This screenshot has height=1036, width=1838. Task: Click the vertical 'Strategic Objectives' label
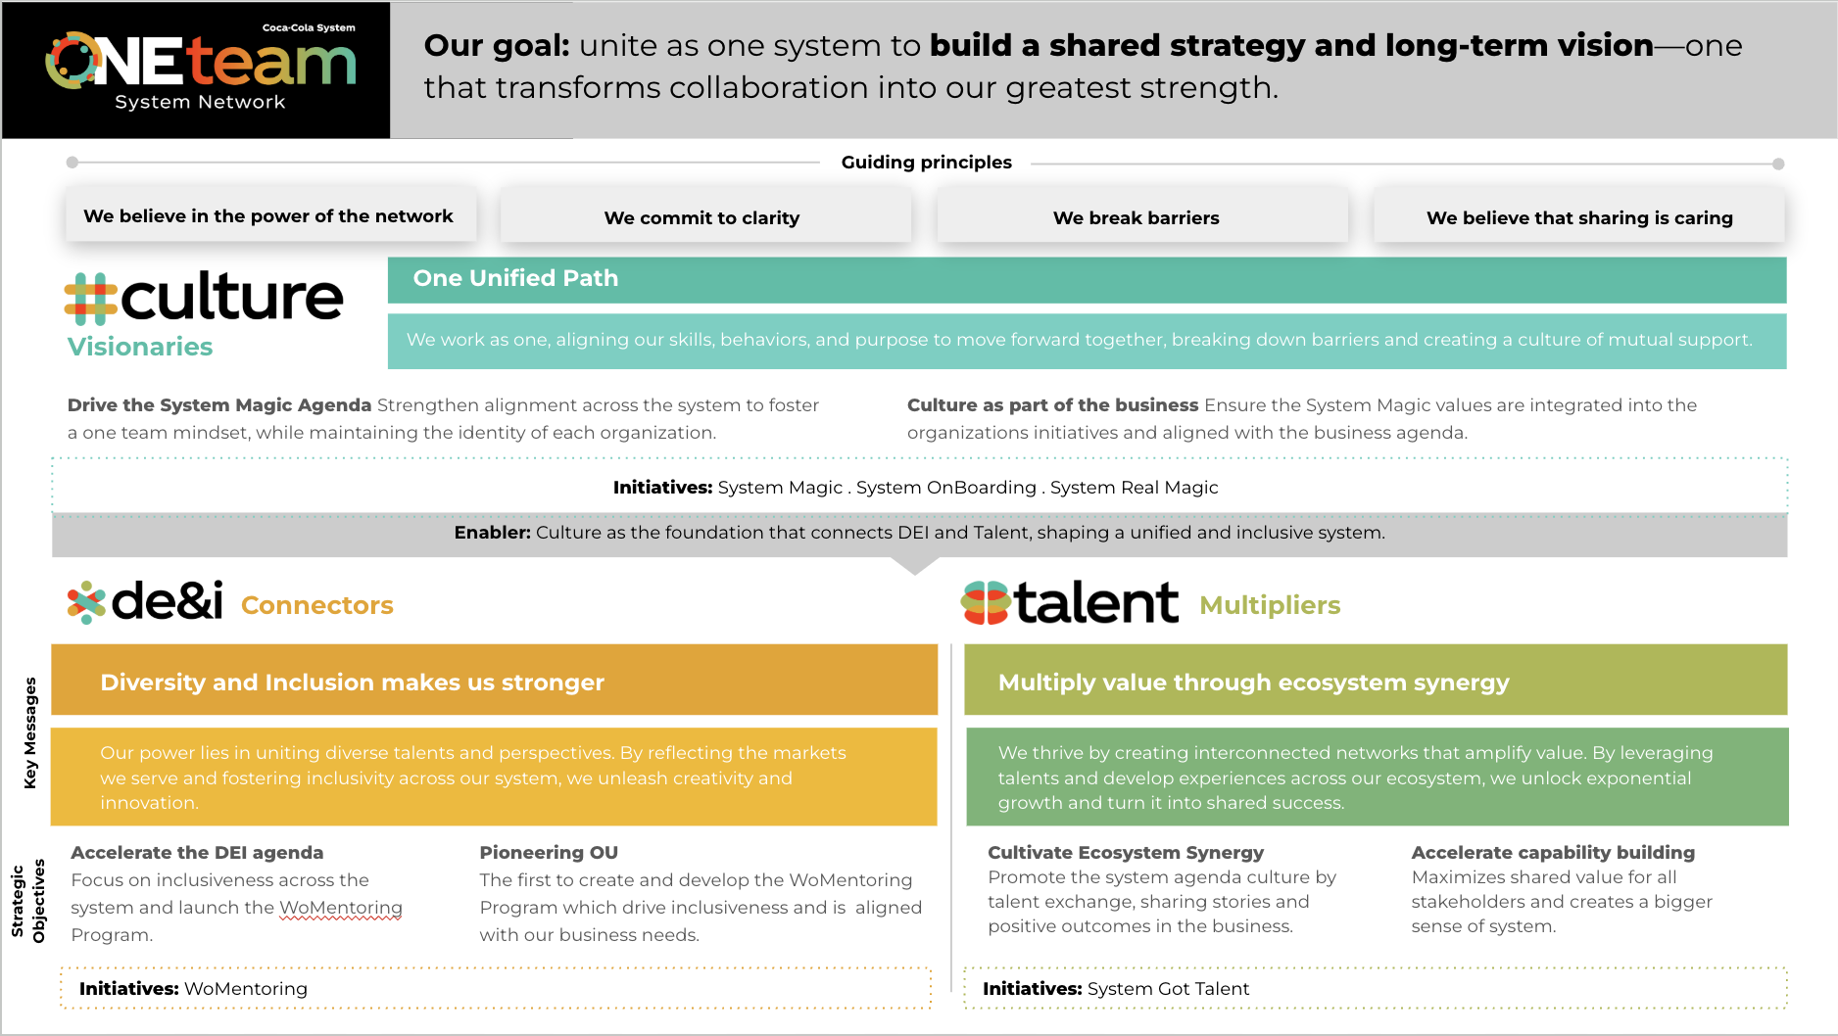[28, 901]
